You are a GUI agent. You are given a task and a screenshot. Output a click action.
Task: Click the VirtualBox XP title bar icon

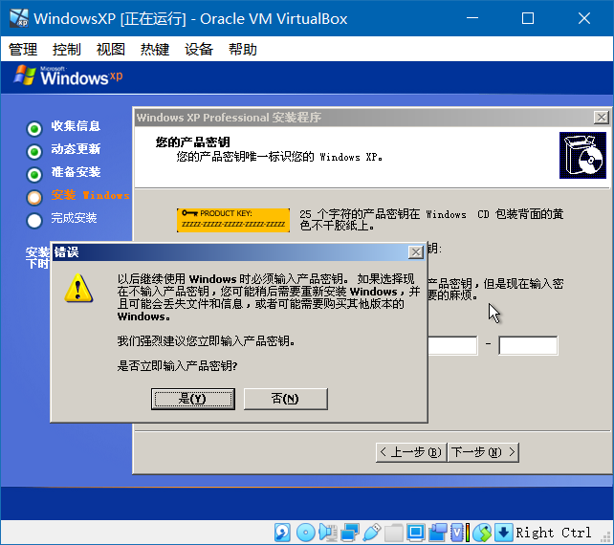tap(19, 18)
